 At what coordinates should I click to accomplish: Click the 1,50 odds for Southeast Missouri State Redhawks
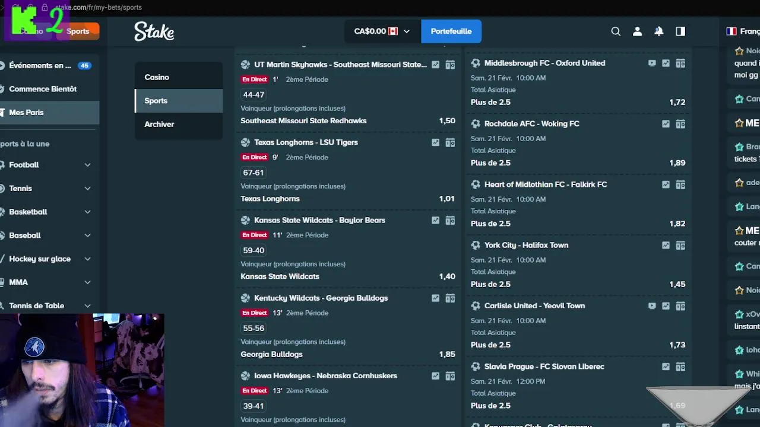click(447, 121)
